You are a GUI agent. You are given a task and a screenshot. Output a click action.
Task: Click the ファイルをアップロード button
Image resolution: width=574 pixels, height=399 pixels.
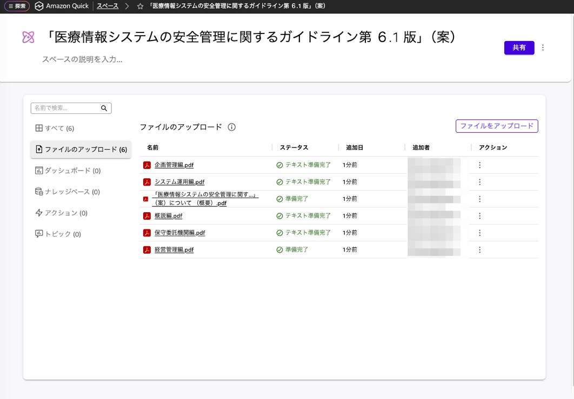497,126
